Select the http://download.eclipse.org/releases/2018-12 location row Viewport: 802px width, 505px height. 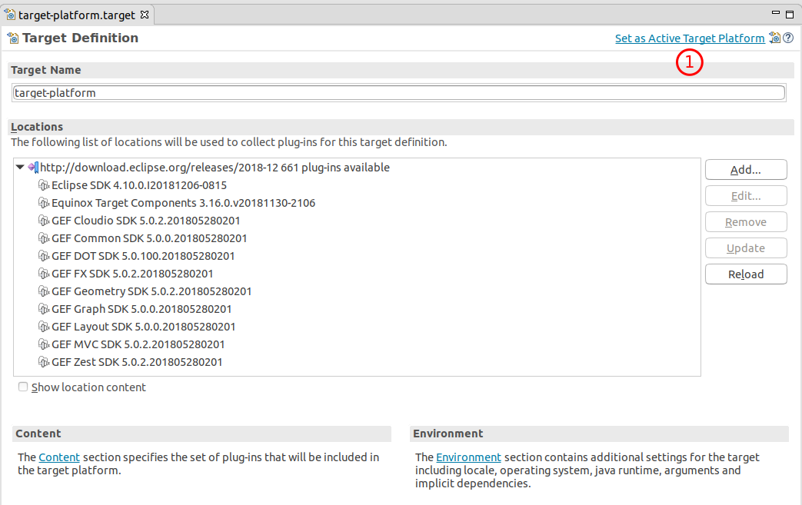pos(215,168)
